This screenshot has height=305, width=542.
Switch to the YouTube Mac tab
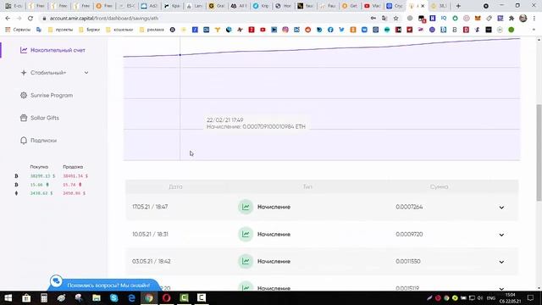tap(373, 6)
